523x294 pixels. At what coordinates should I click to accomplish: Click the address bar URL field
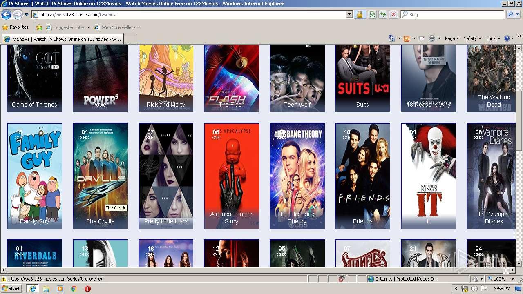click(189, 15)
